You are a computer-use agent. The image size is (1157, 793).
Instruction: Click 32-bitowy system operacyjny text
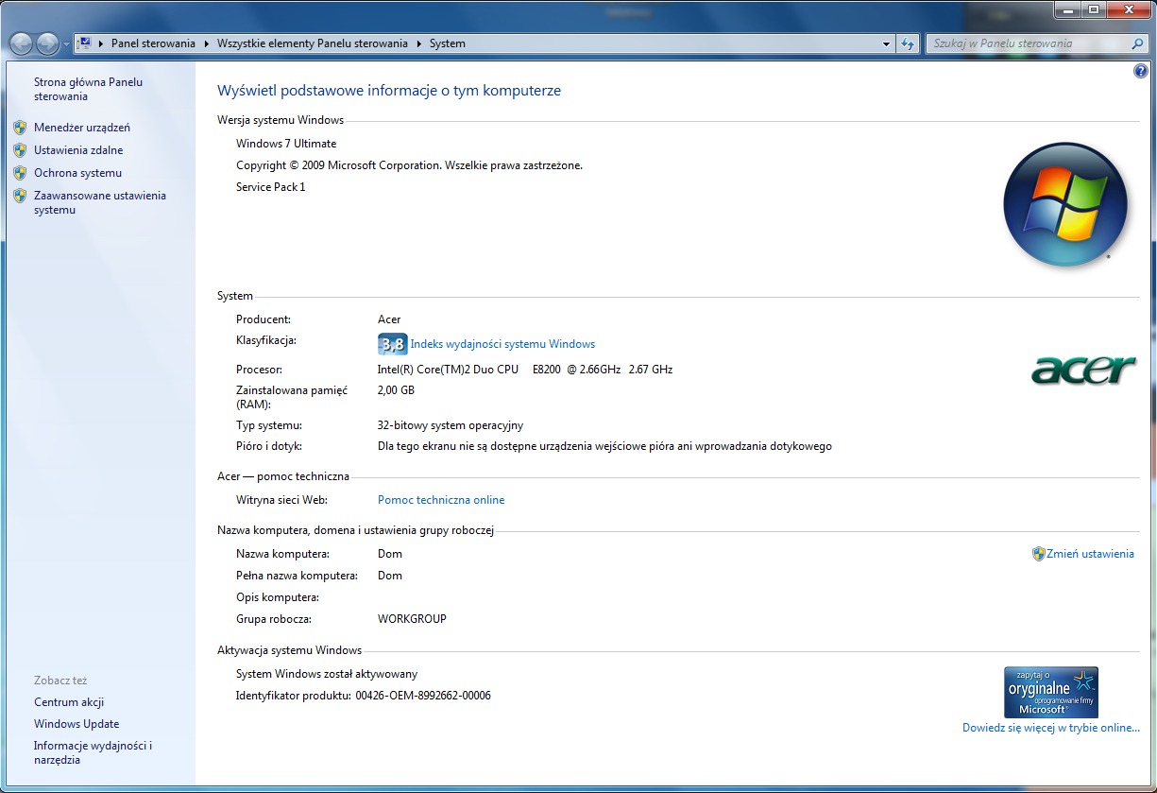point(451,425)
